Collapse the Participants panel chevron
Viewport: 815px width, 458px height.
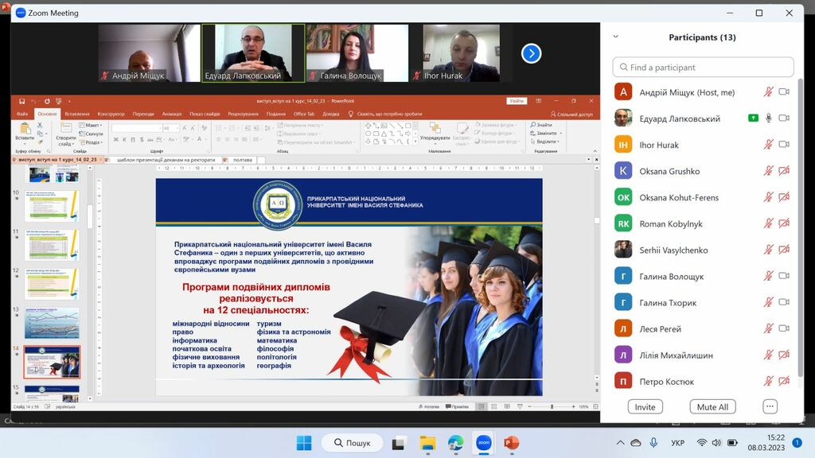(x=615, y=37)
